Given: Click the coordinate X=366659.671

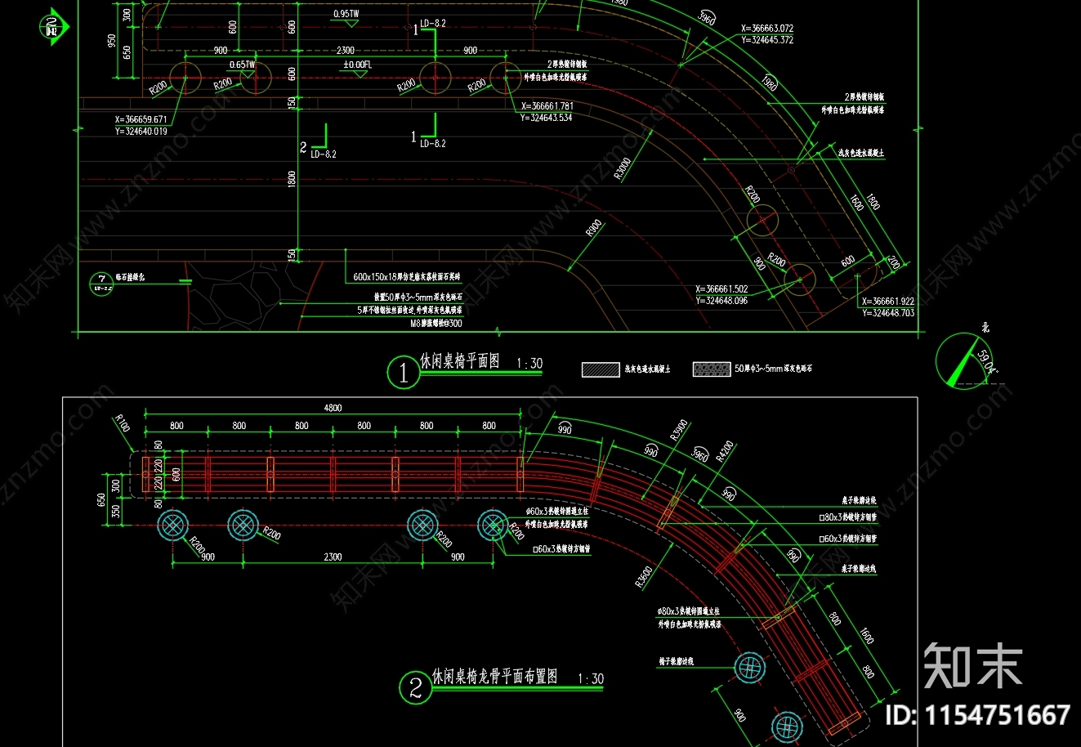Looking at the screenshot, I should [141, 119].
